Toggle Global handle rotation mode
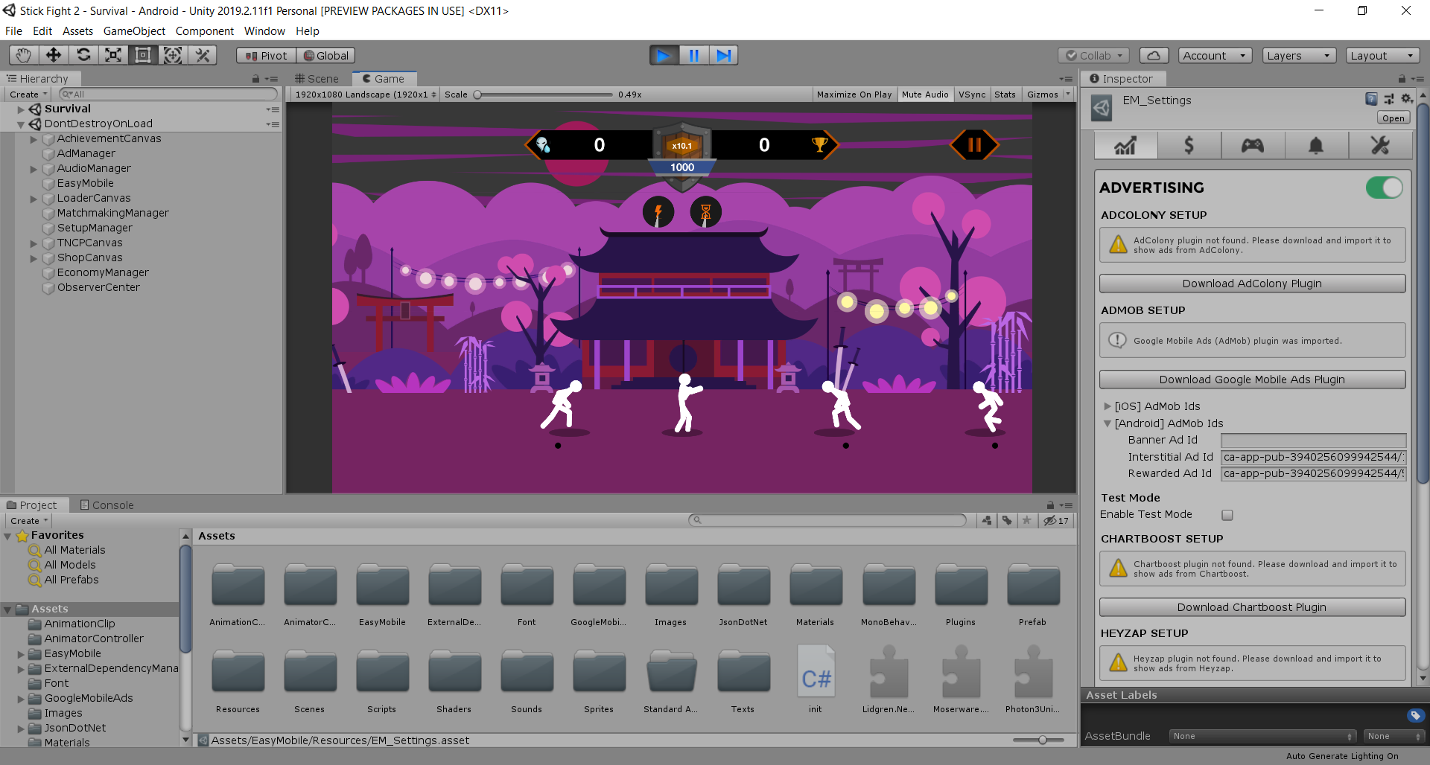Image resolution: width=1430 pixels, height=765 pixels. [x=326, y=56]
